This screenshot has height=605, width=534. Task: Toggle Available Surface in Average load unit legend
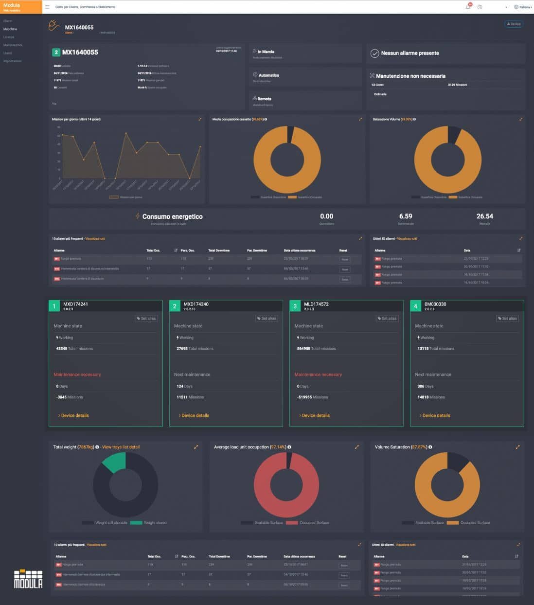coord(262,523)
